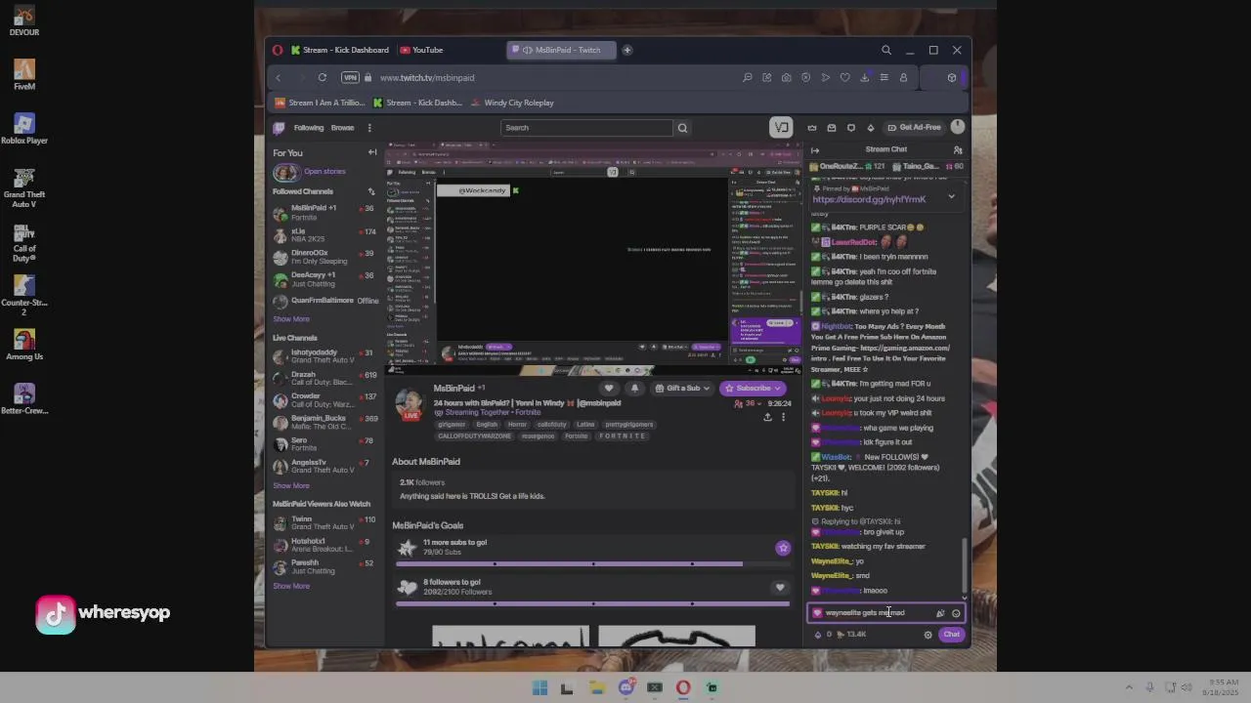The height and width of the screenshot is (703, 1251).
Task: Open the Following menu item
Action: pos(309,128)
